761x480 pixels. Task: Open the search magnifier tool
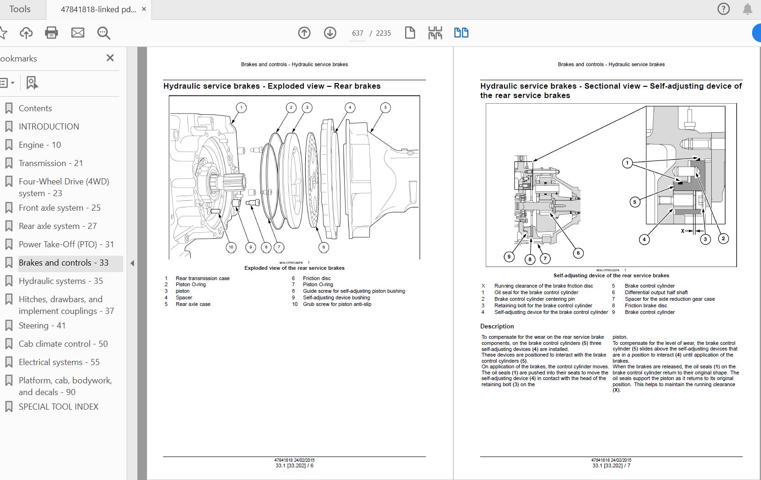[x=104, y=33]
